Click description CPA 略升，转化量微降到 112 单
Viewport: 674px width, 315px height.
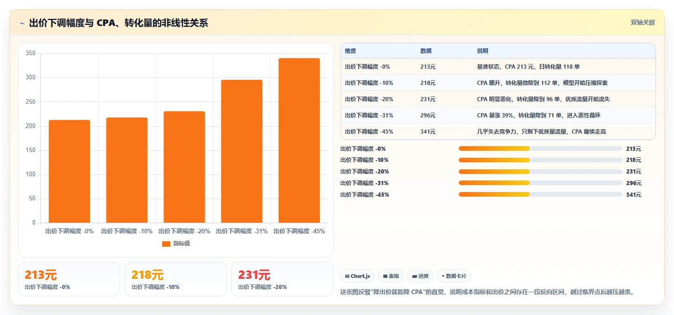coord(542,83)
